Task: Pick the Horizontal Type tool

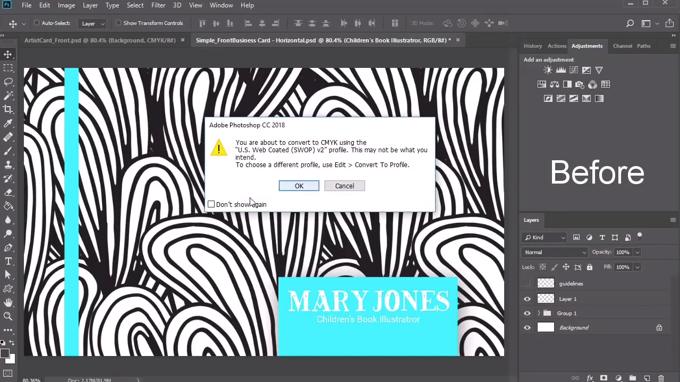Action: 8,261
